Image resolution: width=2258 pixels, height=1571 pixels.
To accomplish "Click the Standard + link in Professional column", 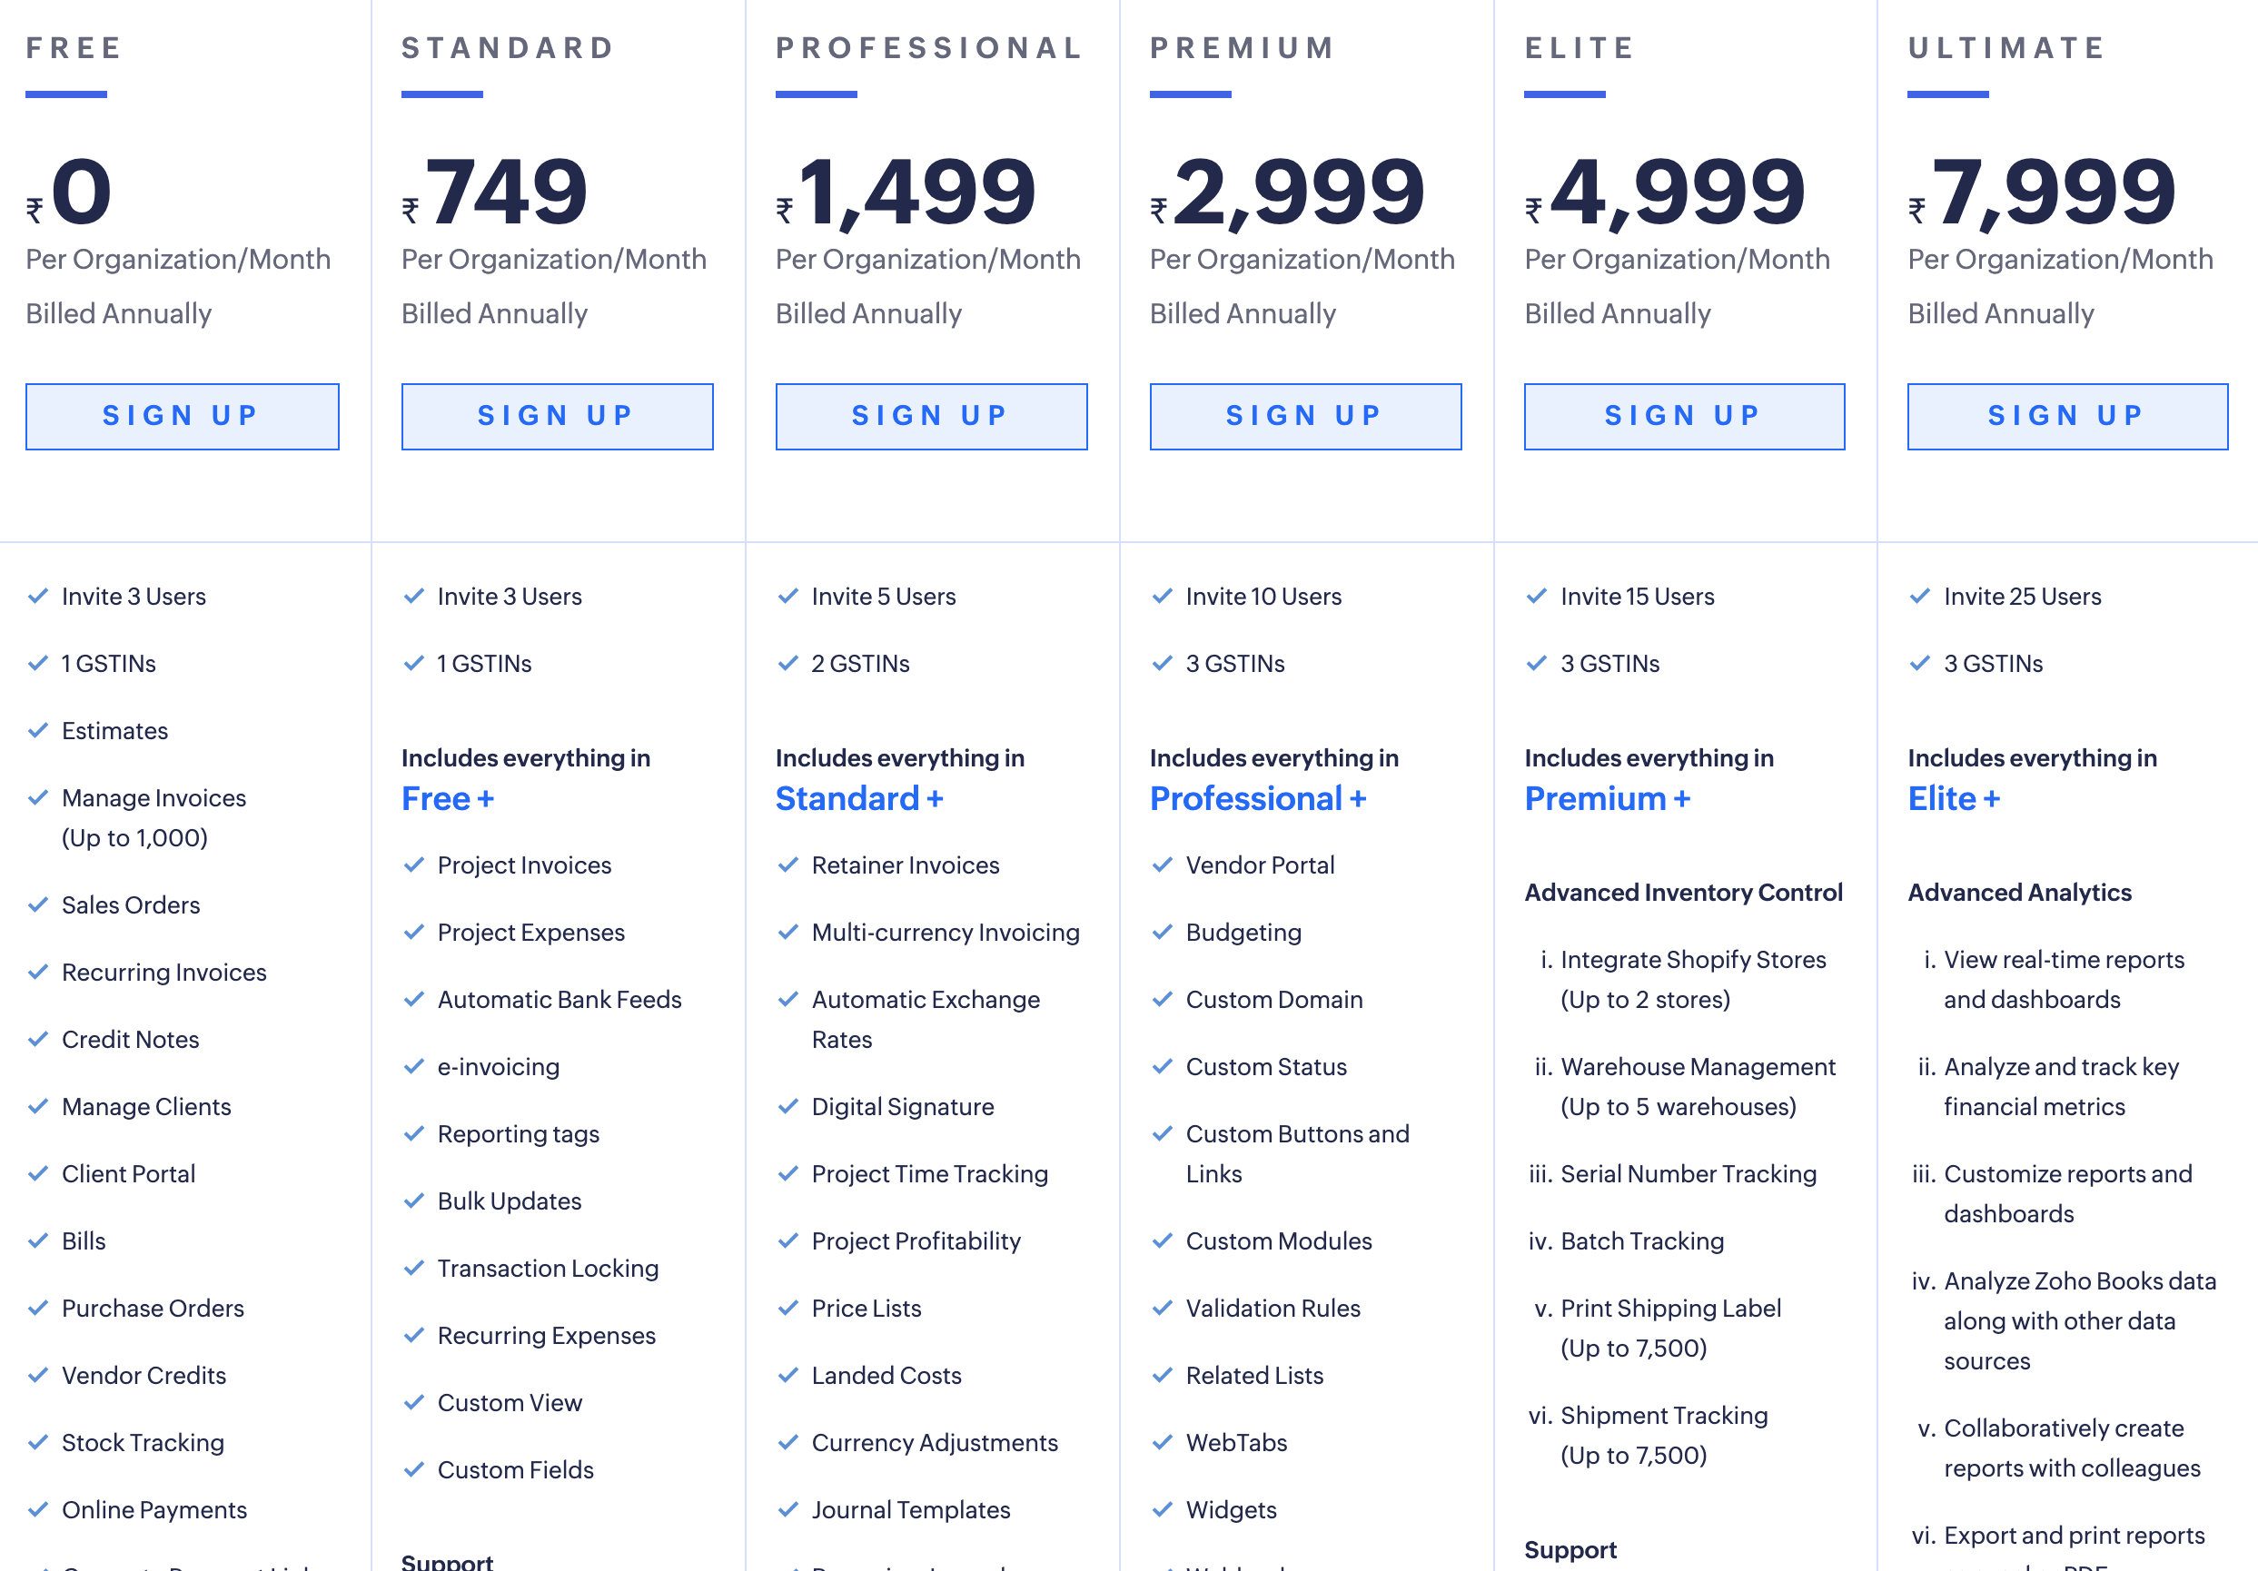I will coord(857,798).
